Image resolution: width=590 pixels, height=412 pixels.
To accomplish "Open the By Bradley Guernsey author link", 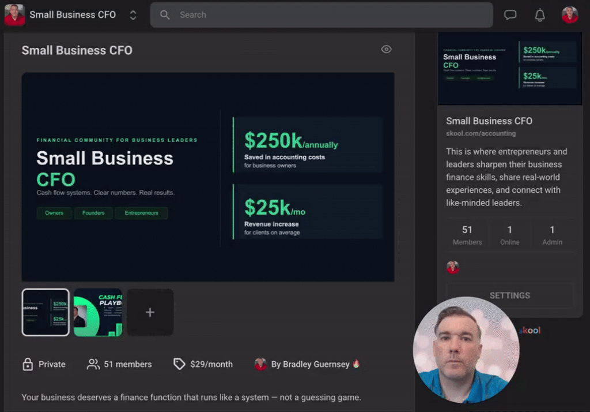I will tap(310, 364).
